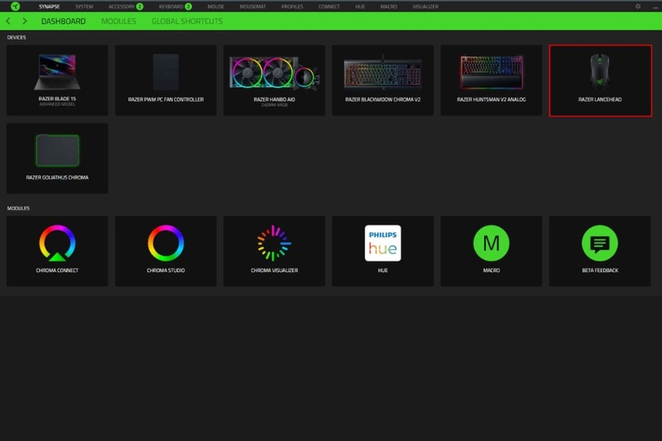Select the Modules sub-tab
Screen dimensions: 662x441
point(118,22)
